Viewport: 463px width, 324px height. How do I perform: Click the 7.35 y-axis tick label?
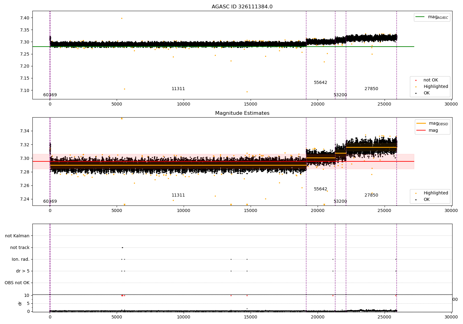tap(24, 30)
